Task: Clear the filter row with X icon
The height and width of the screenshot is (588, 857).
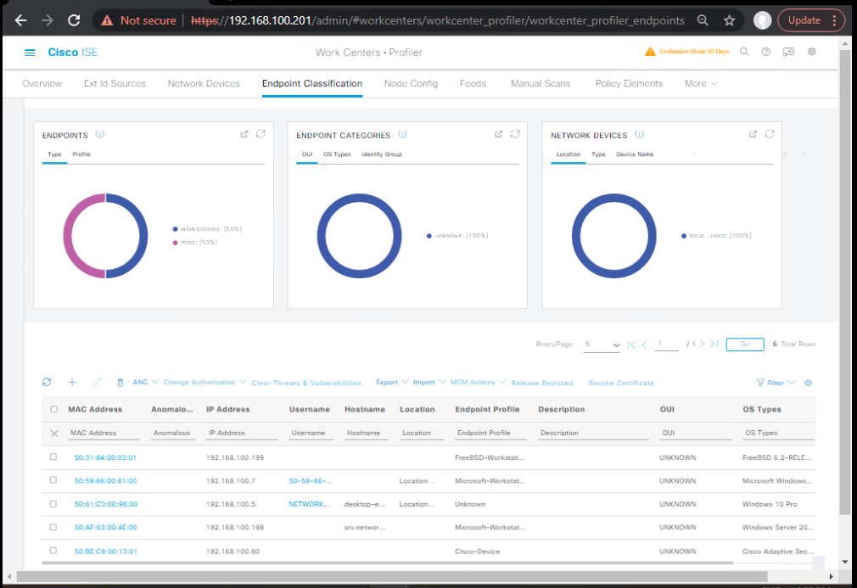Action: tap(54, 434)
